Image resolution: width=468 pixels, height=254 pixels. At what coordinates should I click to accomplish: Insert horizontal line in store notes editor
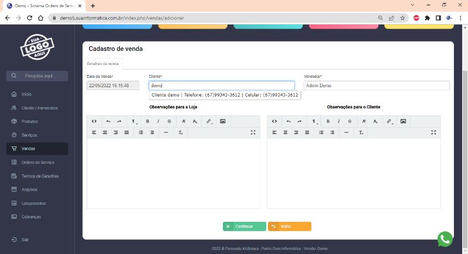pyautogui.click(x=166, y=133)
